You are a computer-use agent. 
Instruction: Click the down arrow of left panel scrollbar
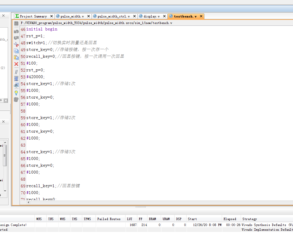click(5, 191)
